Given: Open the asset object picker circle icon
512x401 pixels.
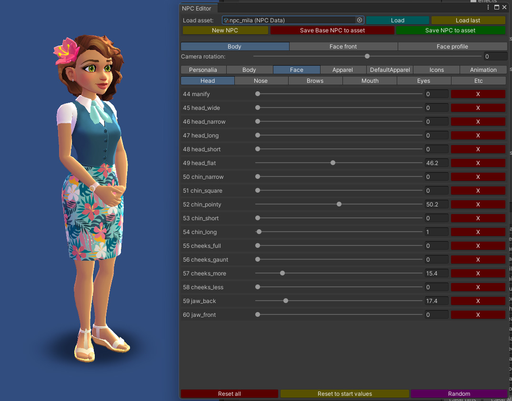Looking at the screenshot, I should coord(360,20).
